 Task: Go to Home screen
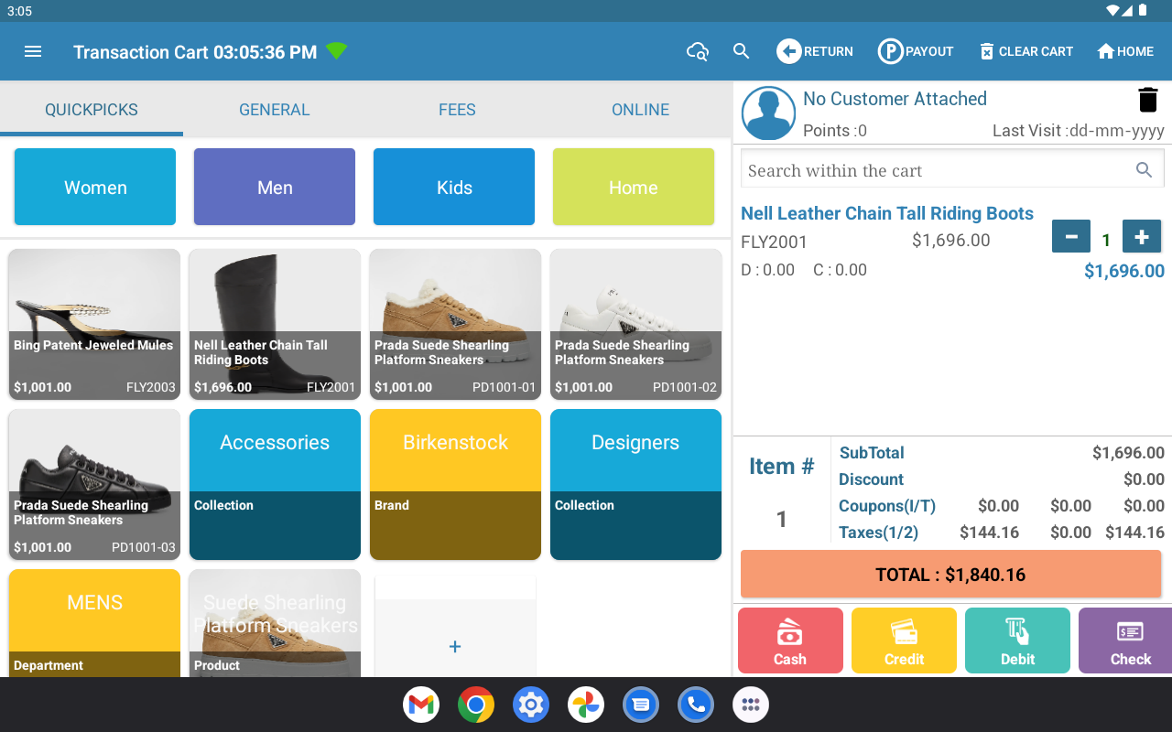pos(1125,51)
